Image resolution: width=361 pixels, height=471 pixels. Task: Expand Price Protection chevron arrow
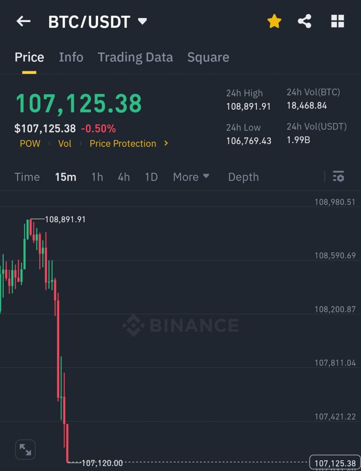[x=166, y=143]
